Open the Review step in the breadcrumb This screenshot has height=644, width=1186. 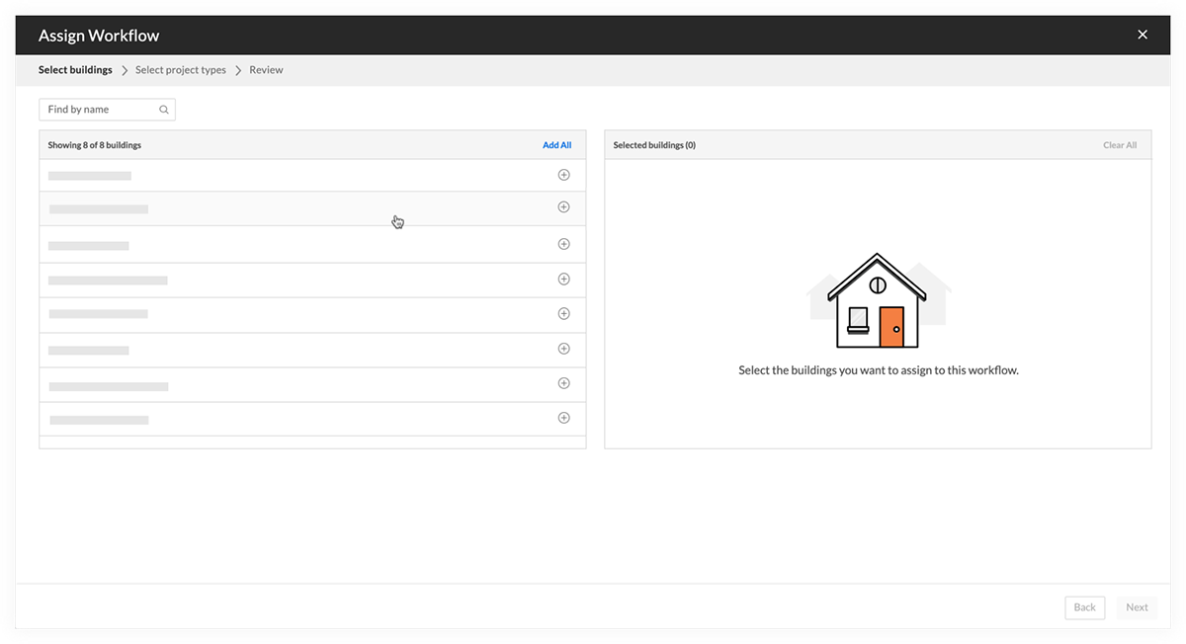pos(265,69)
